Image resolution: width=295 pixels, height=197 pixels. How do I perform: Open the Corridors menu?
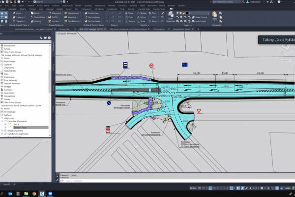[122, 5]
